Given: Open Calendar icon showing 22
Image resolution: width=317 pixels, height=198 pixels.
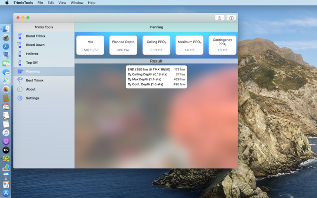Looking at the screenshot, I should (x=6, y=107).
